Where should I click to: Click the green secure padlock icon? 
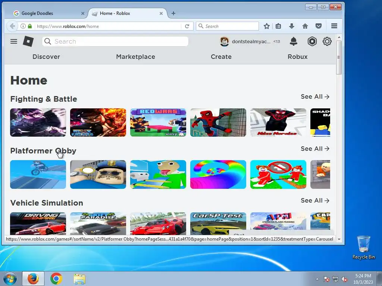click(30, 26)
